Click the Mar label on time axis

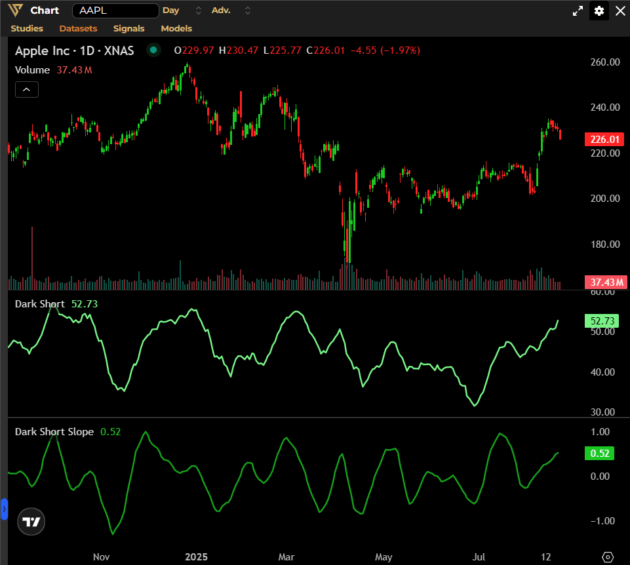286,557
